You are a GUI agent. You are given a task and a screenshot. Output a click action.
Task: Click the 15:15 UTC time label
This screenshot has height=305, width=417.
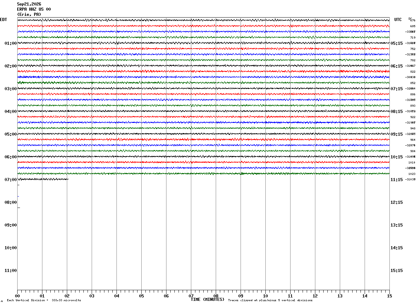[397, 271]
